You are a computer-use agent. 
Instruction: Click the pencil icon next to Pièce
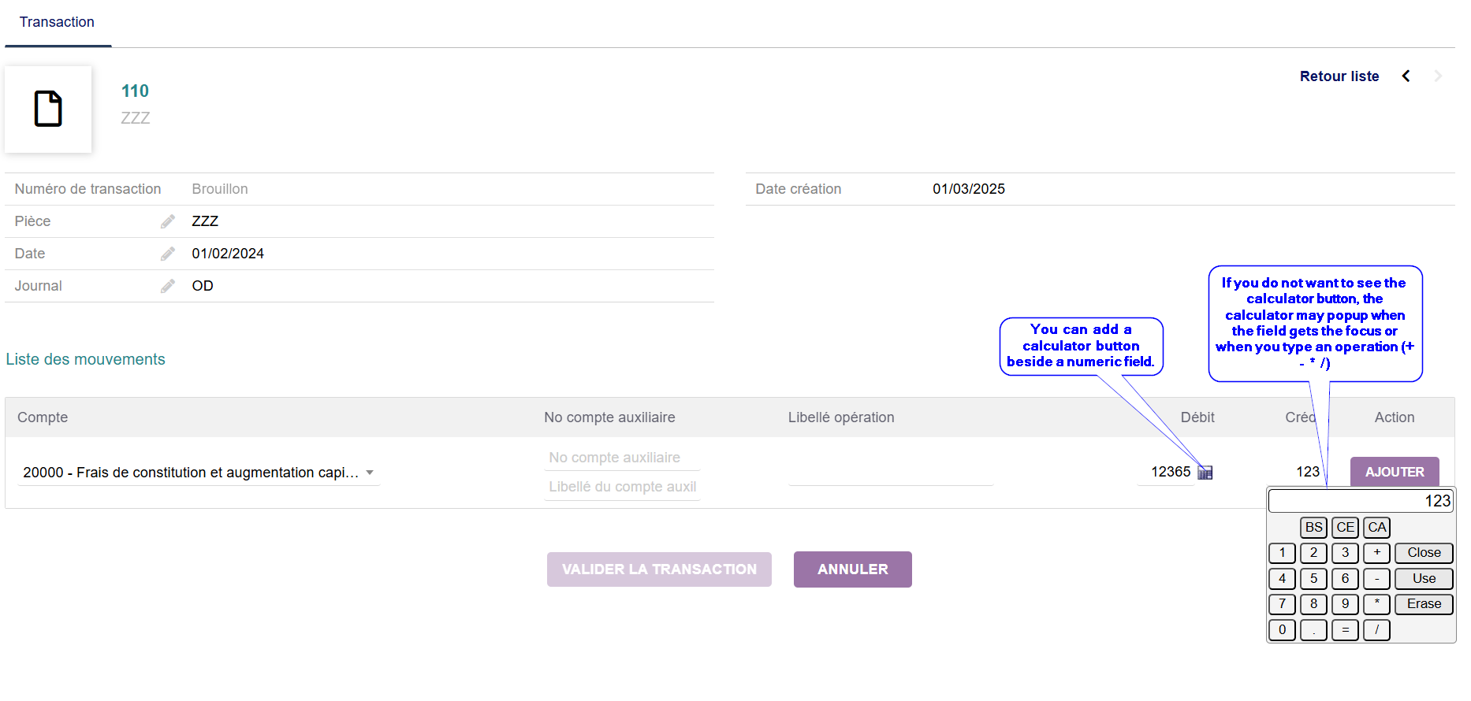point(168,221)
